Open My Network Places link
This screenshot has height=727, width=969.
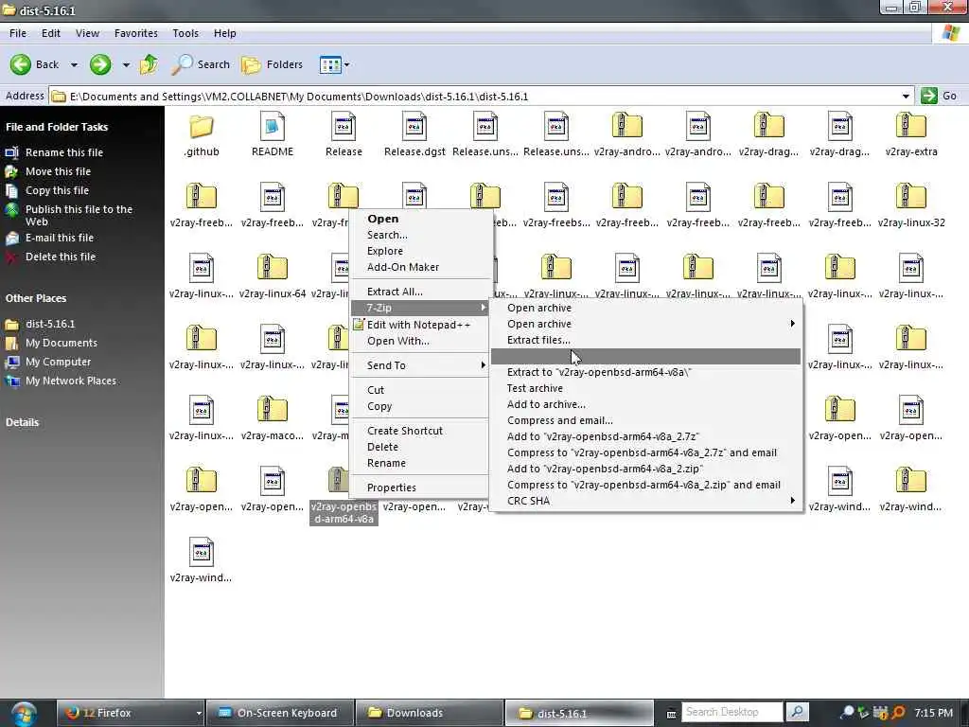coord(70,381)
